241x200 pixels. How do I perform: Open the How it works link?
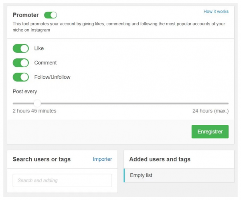pyautogui.click(x=216, y=12)
